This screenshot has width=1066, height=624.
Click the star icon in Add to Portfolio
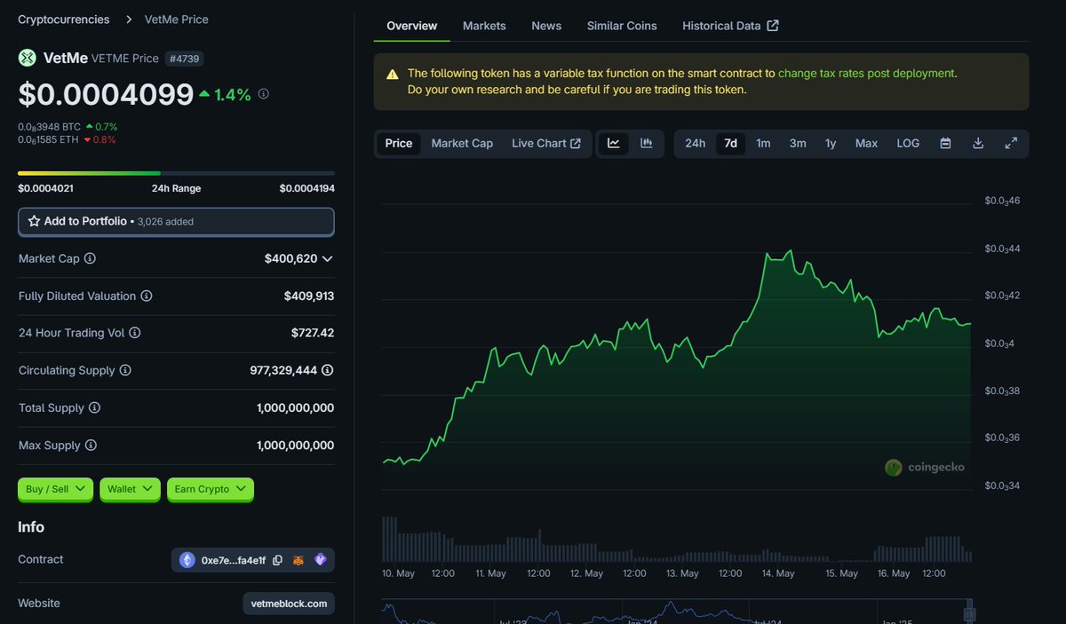click(x=34, y=221)
